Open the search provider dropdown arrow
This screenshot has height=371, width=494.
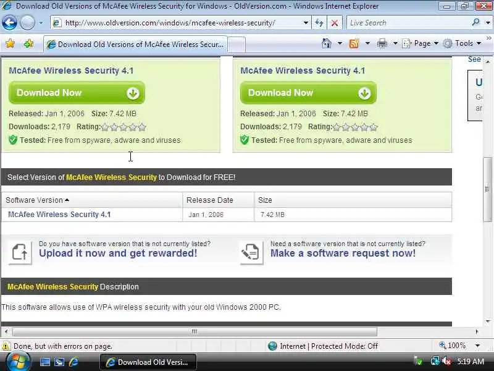tap(488, 23)
